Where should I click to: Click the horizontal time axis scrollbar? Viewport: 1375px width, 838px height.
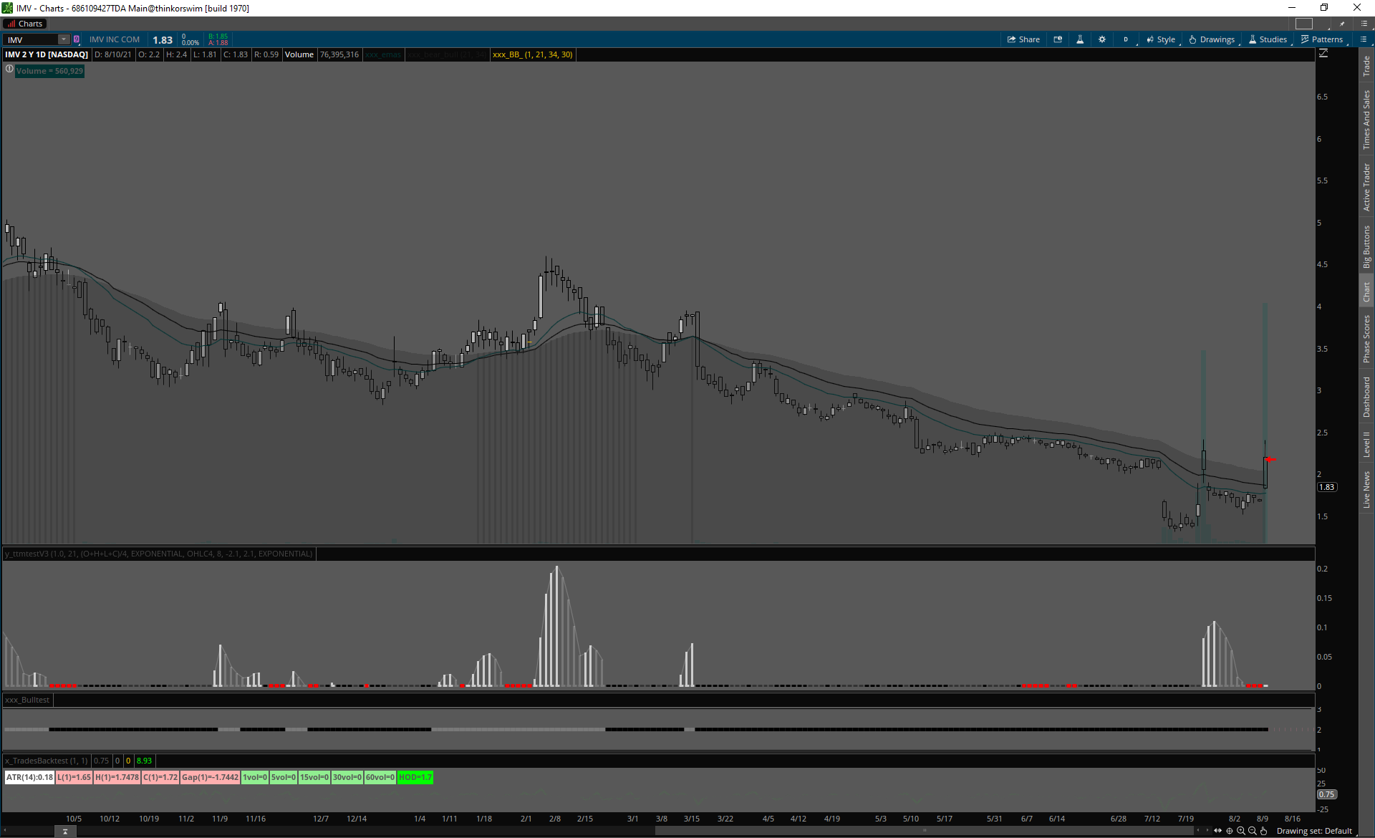point(924,831)
